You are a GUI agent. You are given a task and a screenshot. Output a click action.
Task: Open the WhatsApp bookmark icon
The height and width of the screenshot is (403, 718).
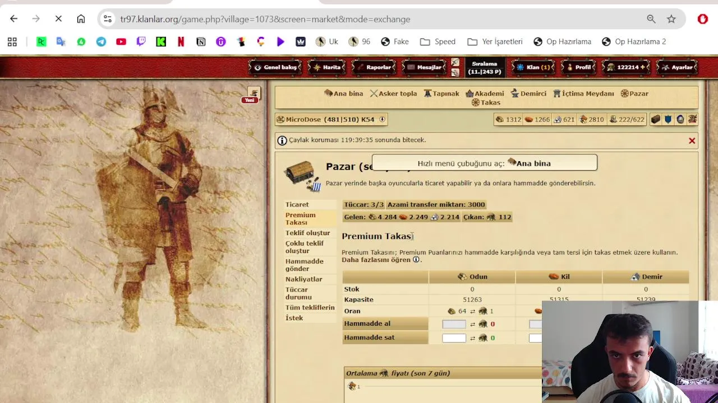[x=81, y=41]
